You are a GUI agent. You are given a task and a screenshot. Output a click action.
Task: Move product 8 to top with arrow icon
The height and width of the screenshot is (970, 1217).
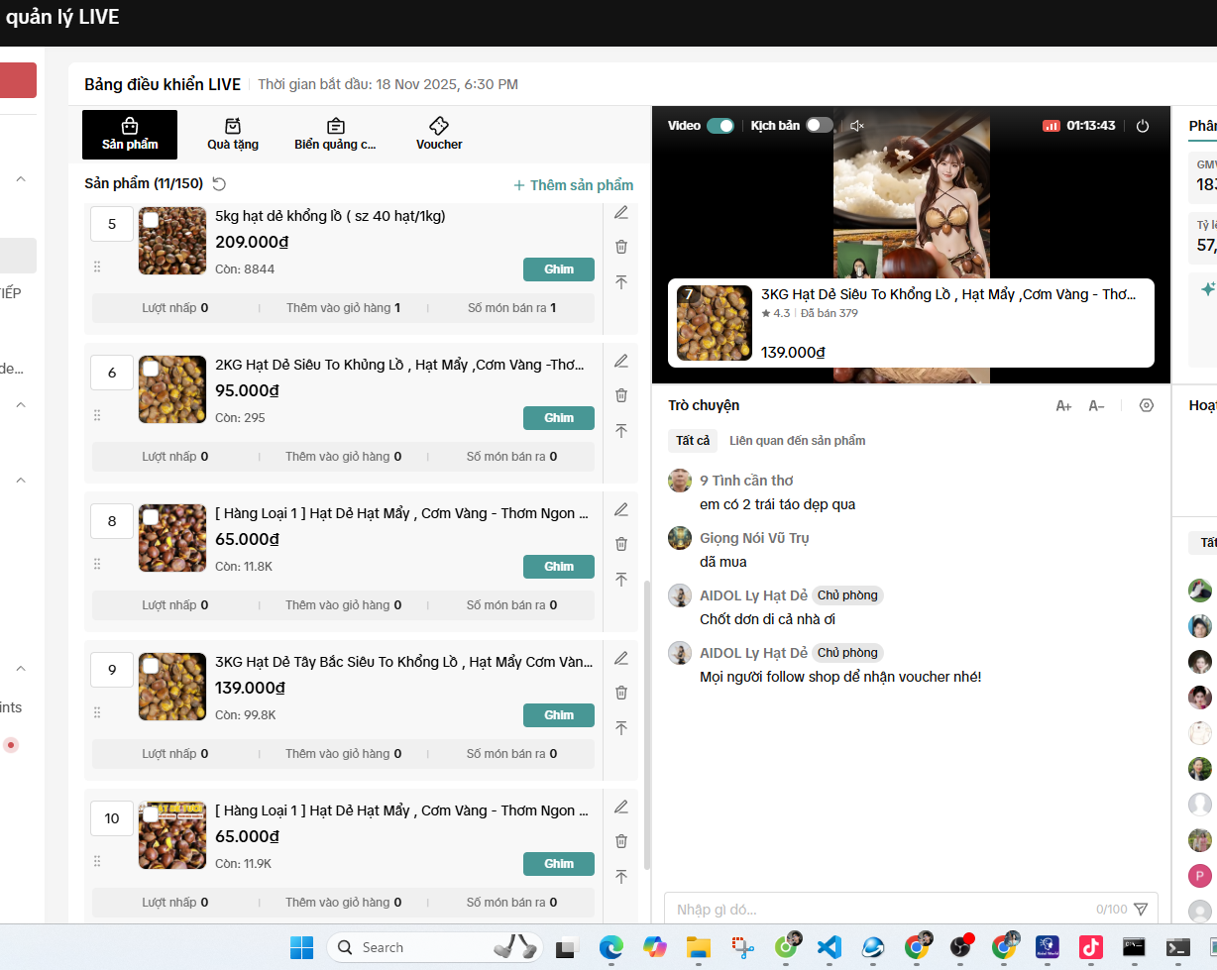click(x=621, y=580)
